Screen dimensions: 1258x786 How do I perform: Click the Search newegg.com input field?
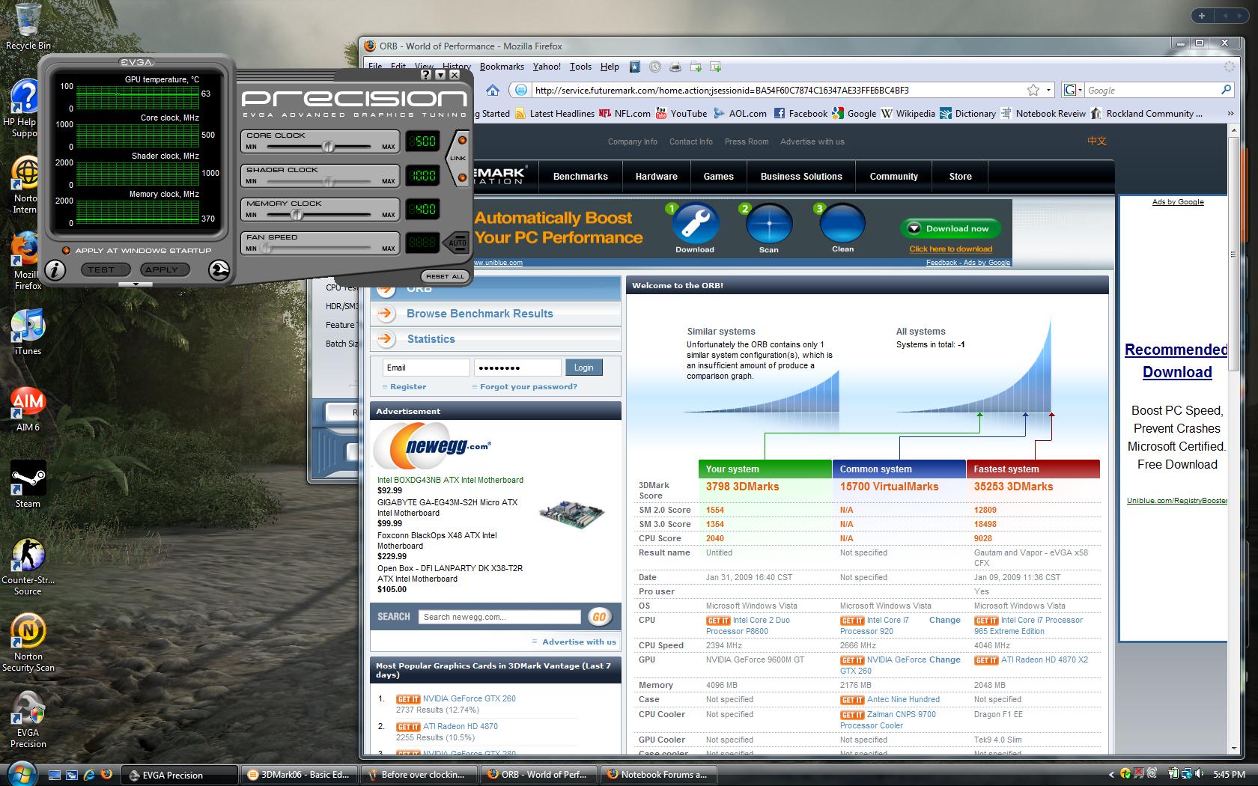(x=499, y=617)
